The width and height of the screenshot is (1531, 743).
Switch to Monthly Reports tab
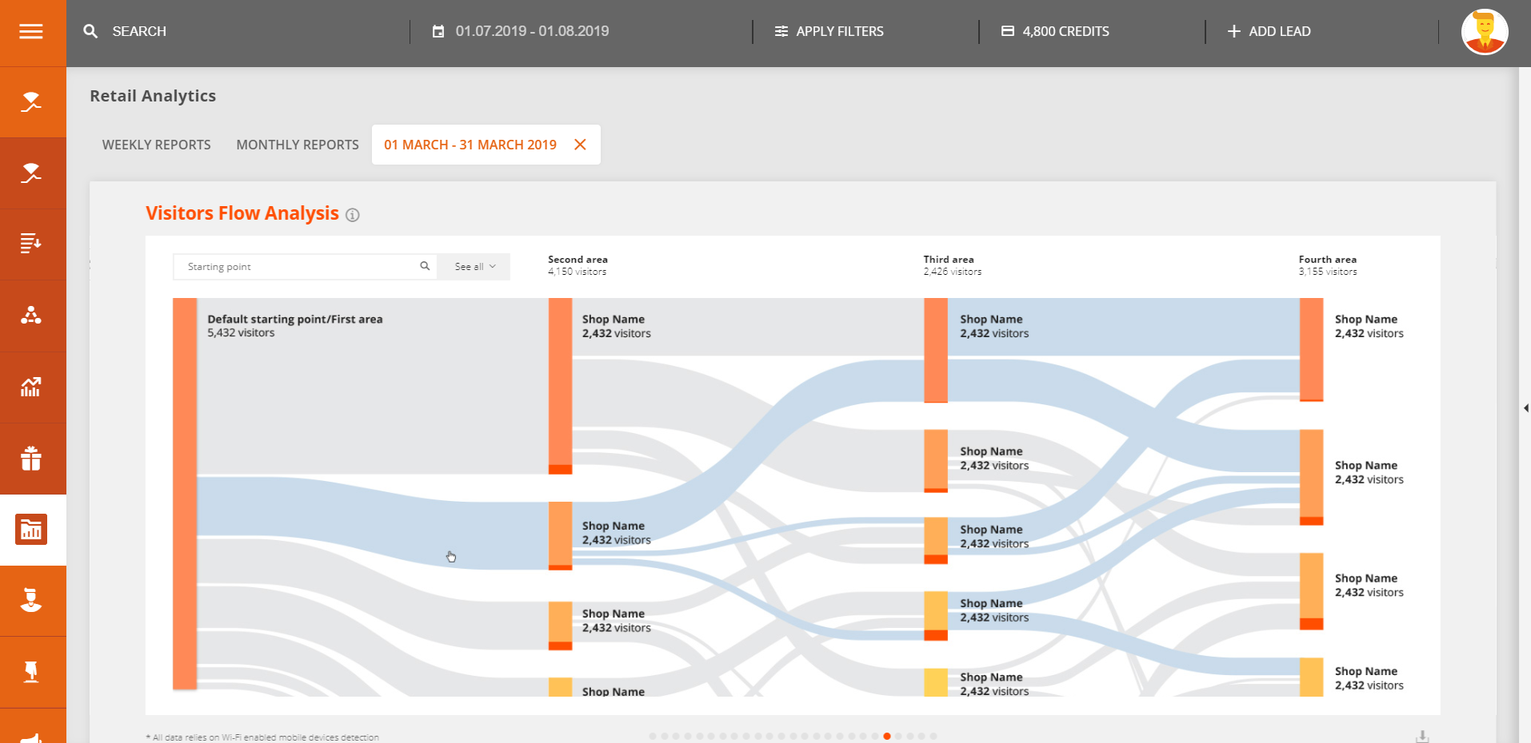(298, 145)
